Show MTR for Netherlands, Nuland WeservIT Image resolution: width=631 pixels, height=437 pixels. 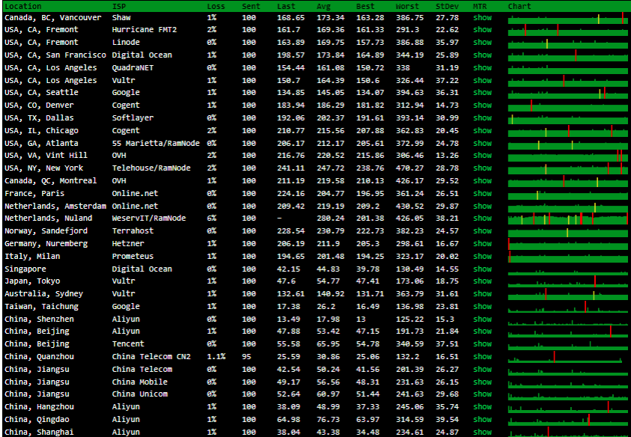(482, 218)
